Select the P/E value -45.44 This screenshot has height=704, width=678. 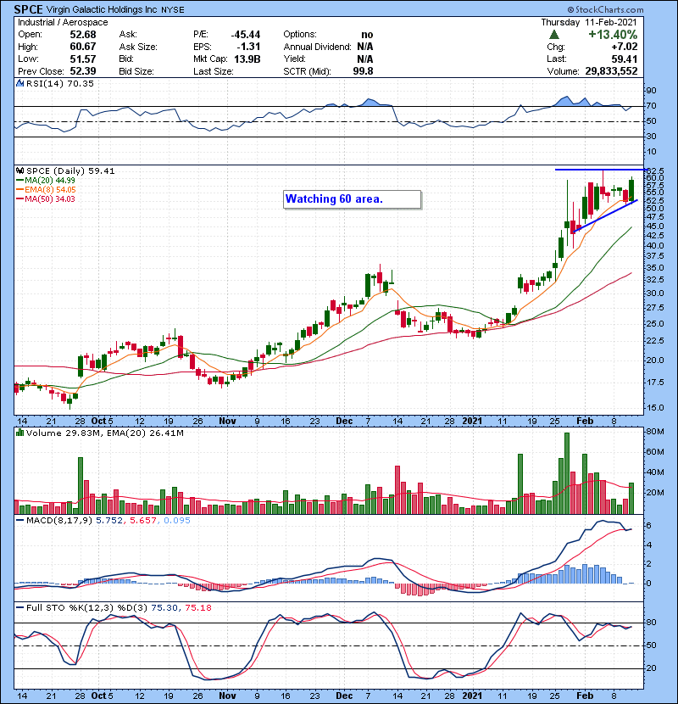coord(246,35)
